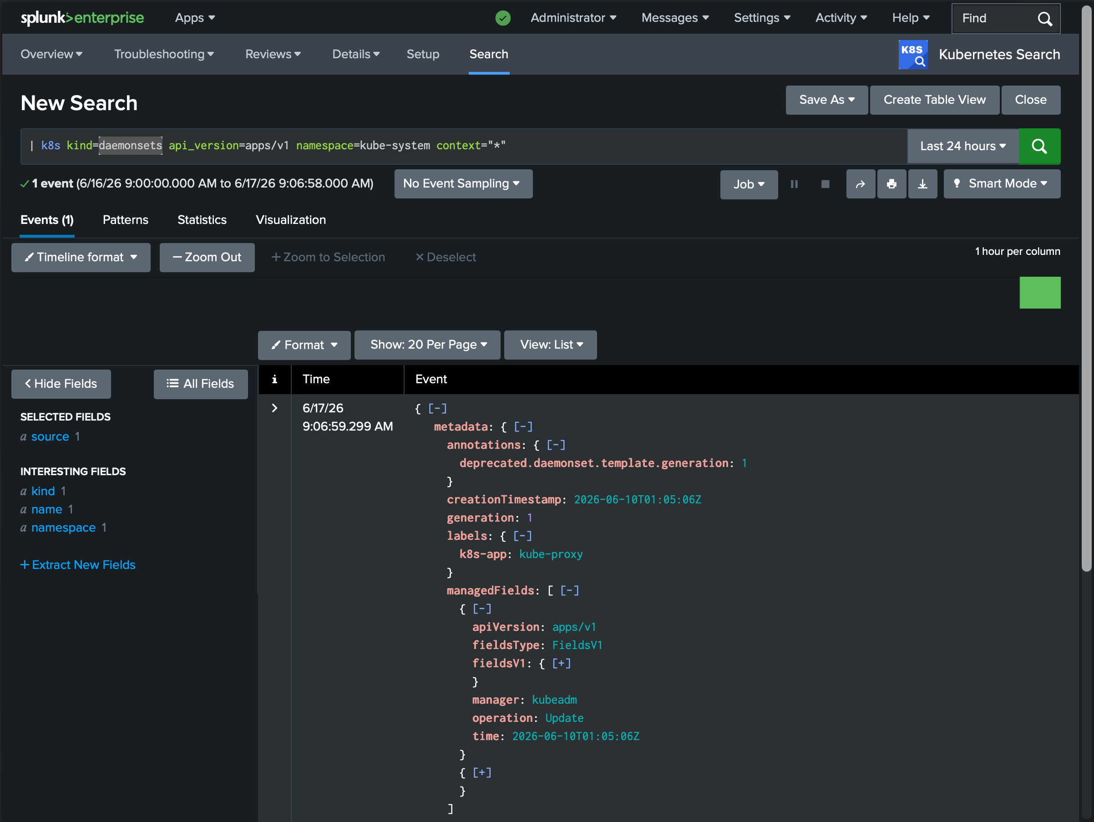1094x822 pixels.
Task: Open the Reviews navigation menu
Action: coord(273,55)
